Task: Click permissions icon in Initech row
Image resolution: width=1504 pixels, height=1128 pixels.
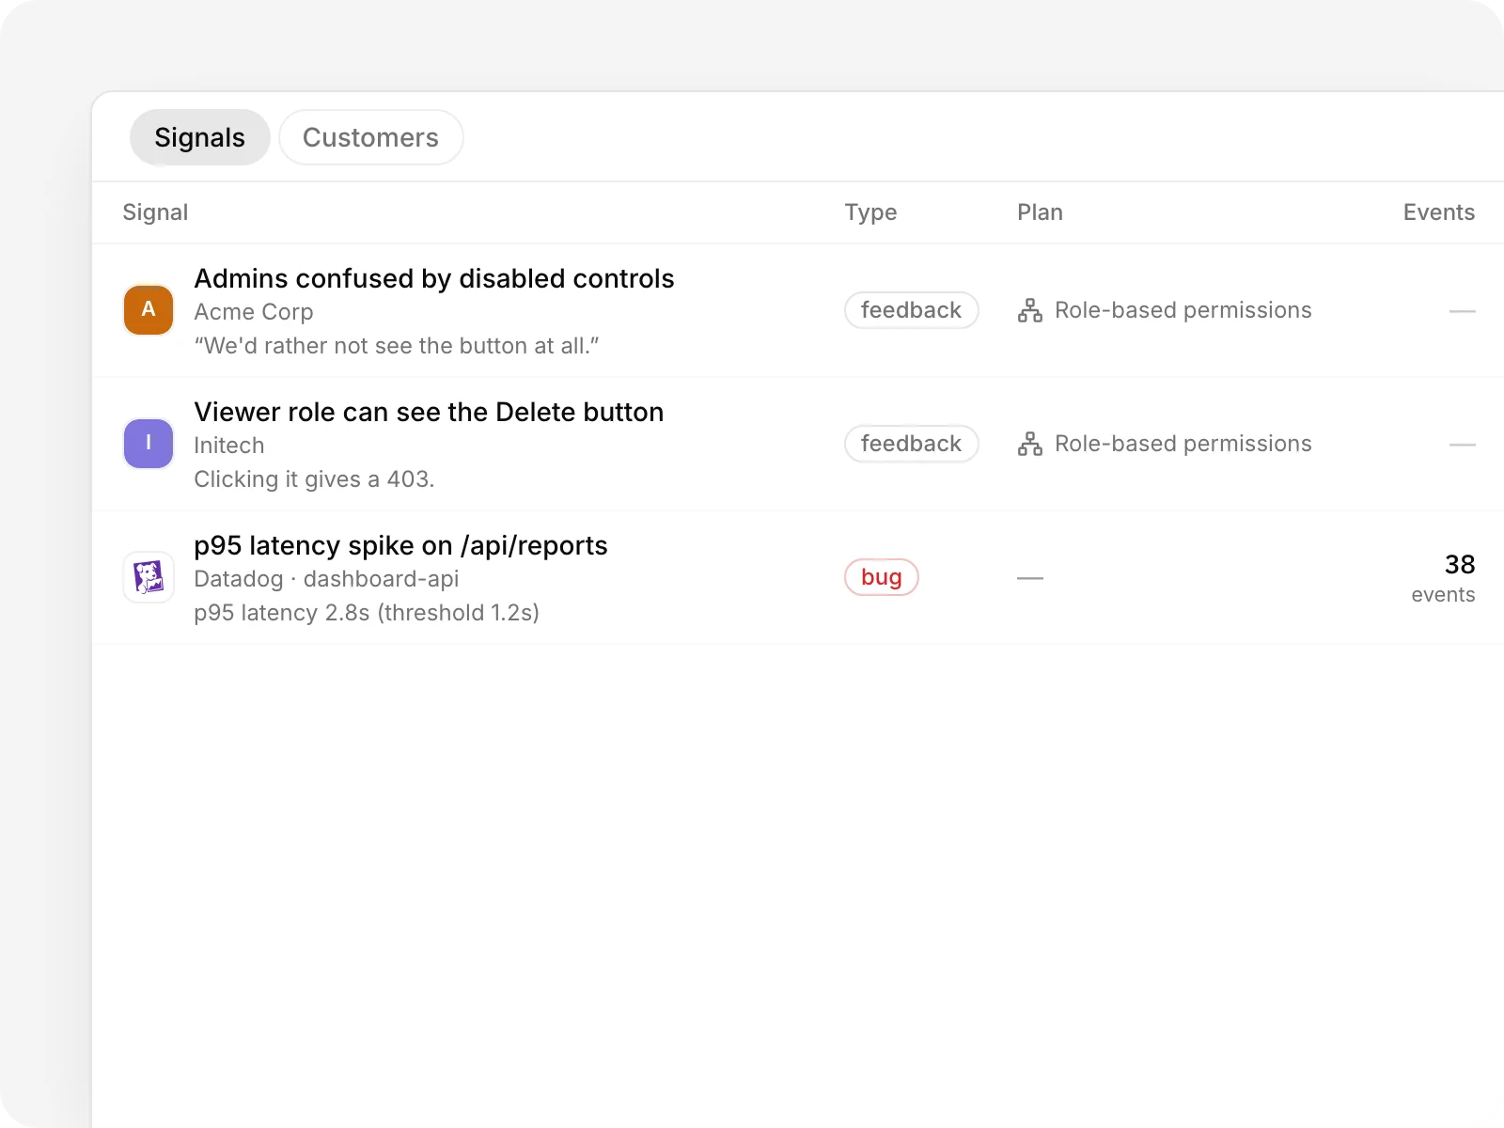Action: 1030,444
